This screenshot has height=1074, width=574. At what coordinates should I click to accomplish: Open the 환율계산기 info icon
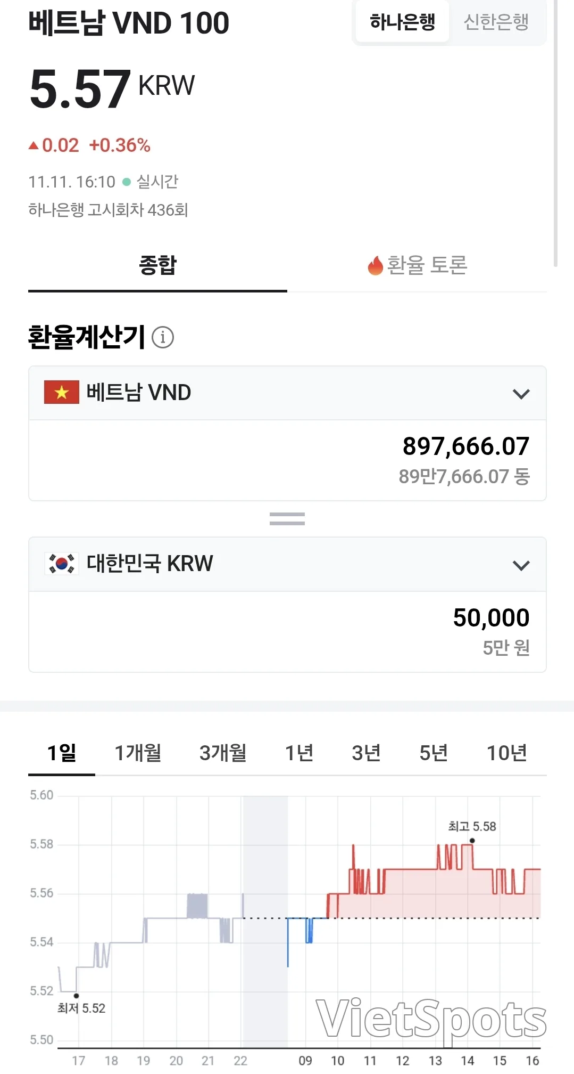pyautogui.click(x=163, y=337)
